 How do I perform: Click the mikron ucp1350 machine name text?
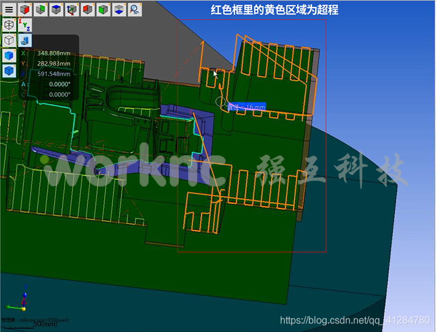(43, 320)
